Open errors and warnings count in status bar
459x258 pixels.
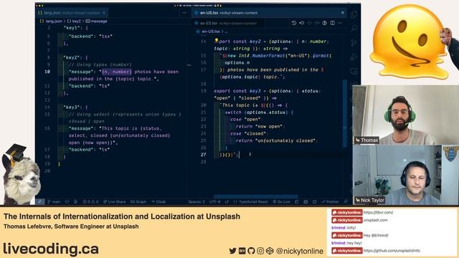point(90,202)
